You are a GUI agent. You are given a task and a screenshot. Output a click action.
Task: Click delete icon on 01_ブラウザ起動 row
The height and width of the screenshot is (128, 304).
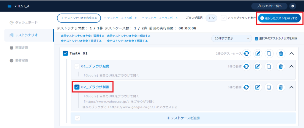[x=281, y=67]
